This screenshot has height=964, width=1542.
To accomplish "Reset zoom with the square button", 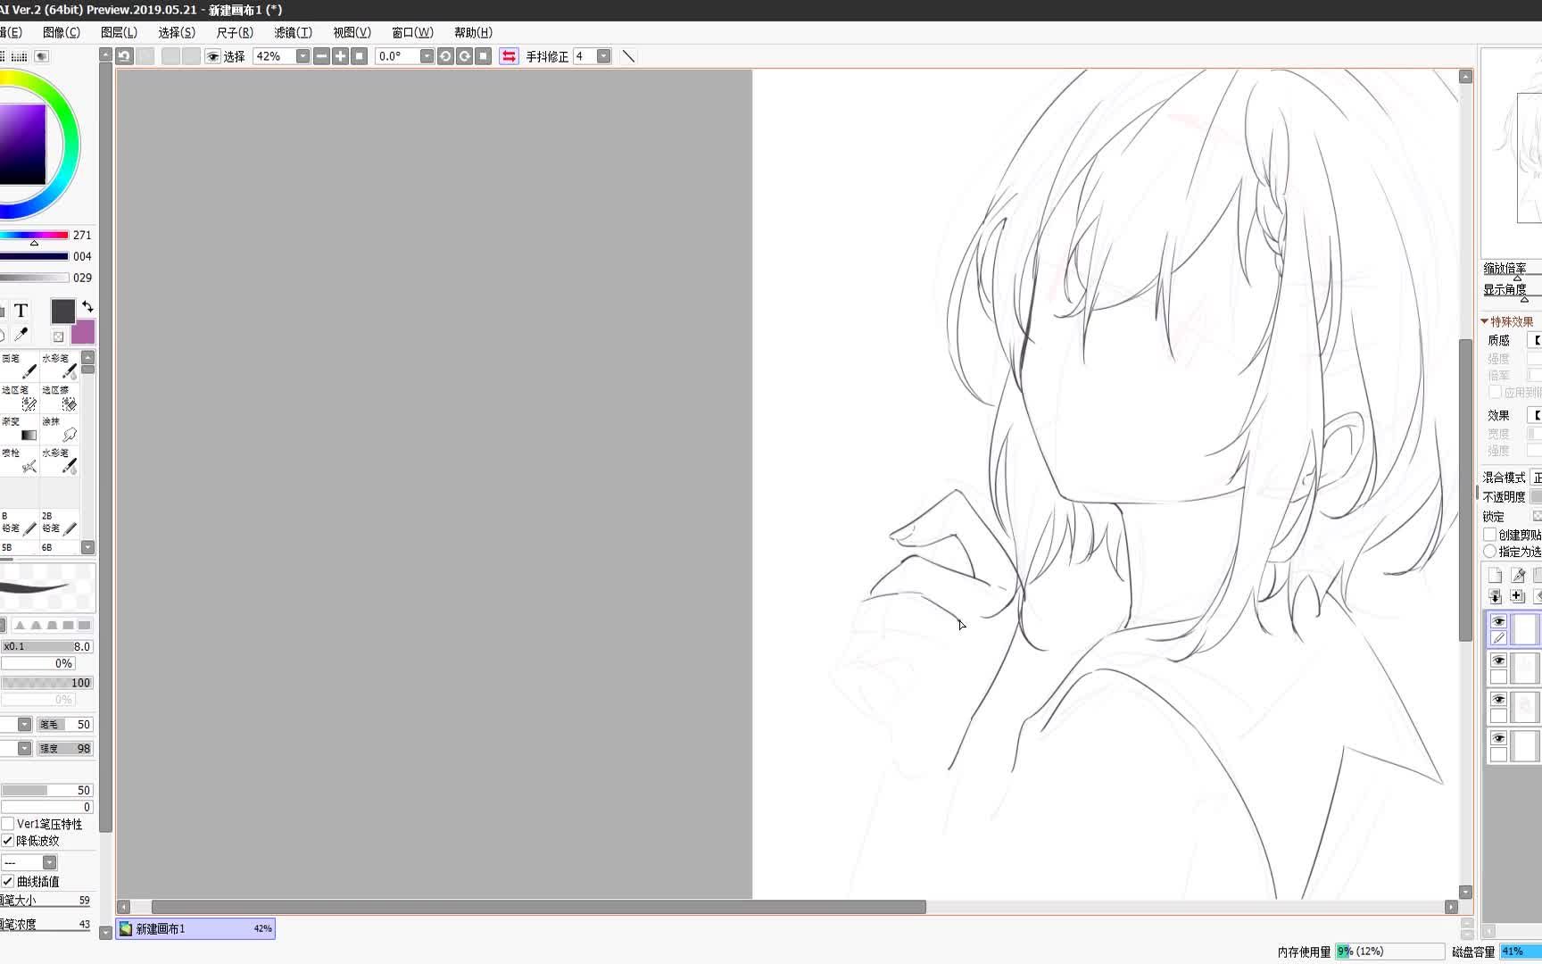I will coord(359,56).
